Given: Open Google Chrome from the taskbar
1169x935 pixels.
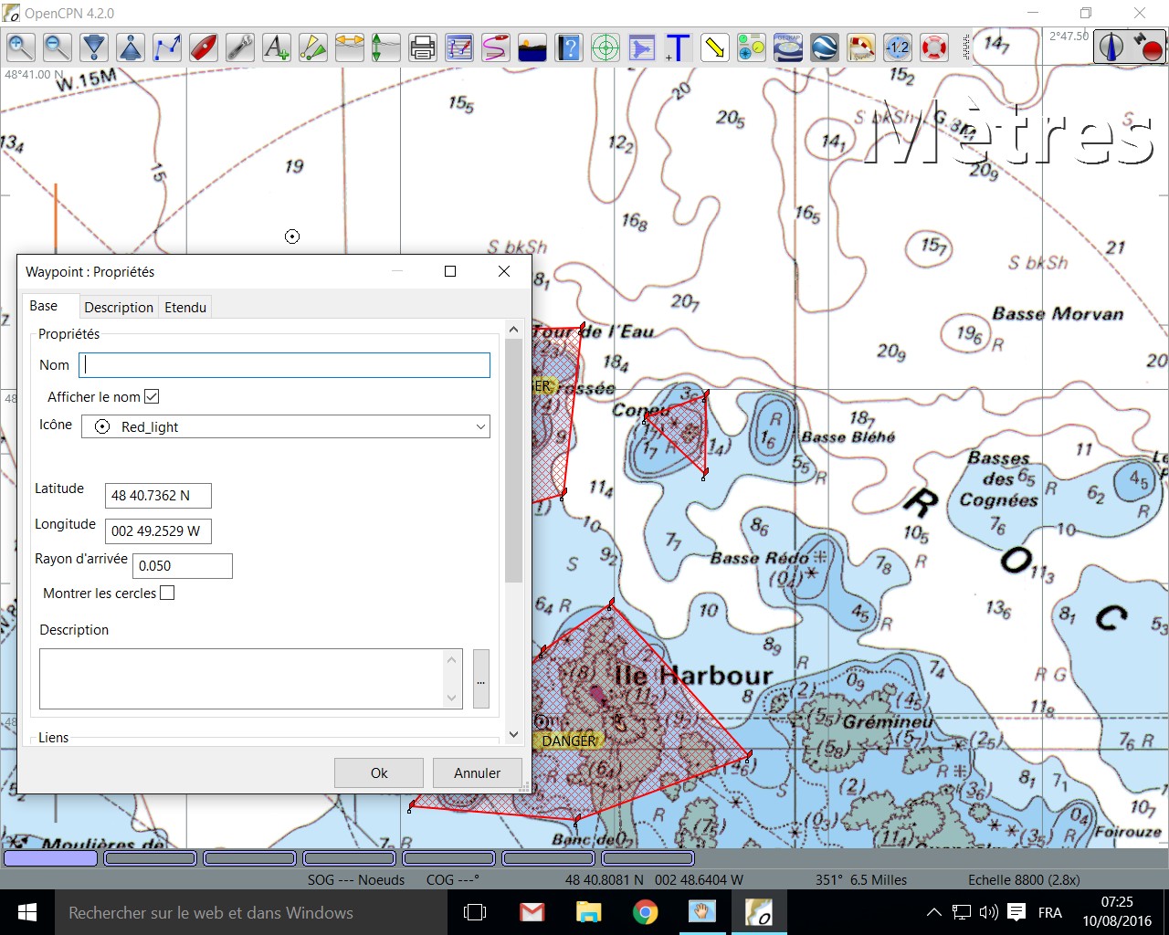Looking at the screenshot, I should [645, 912].
